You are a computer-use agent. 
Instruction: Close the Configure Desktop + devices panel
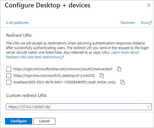tap(149, 5)
